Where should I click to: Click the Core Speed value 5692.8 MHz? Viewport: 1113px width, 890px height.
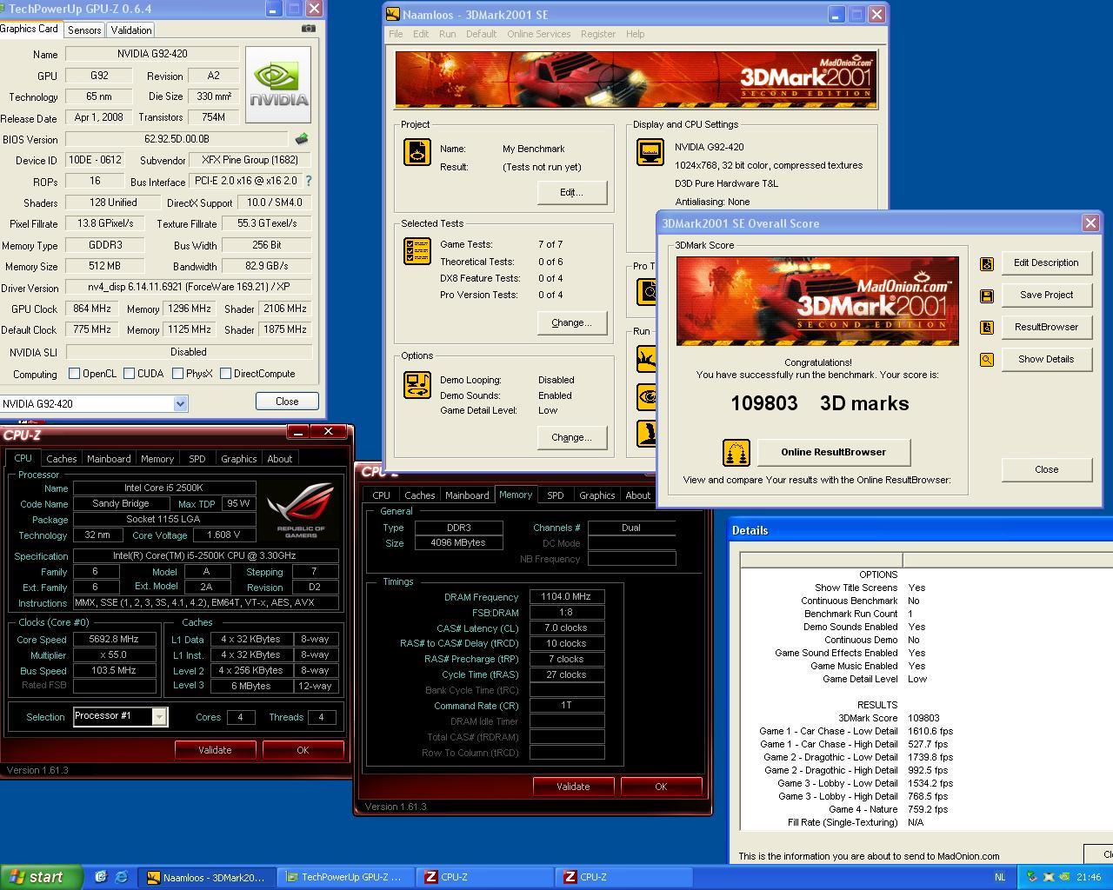coord(114,640)
